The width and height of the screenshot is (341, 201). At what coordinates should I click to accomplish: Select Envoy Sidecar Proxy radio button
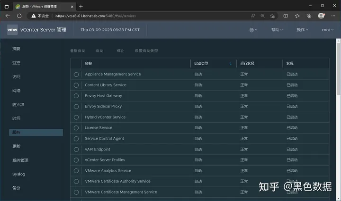[x=76, y=107]
